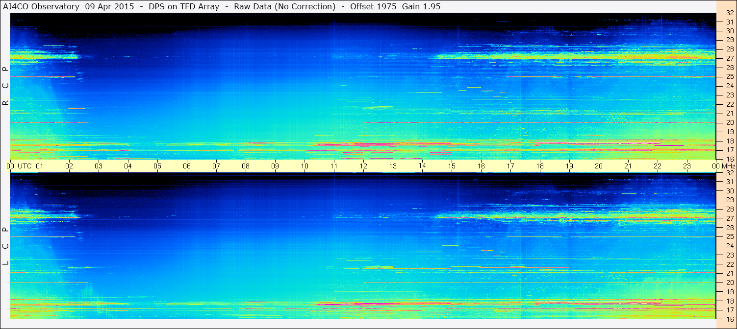The width and height of the screenshot is (737, 329).
Task: Select the 18 MHz tick on the LCP panel
Action: (730, 301)
